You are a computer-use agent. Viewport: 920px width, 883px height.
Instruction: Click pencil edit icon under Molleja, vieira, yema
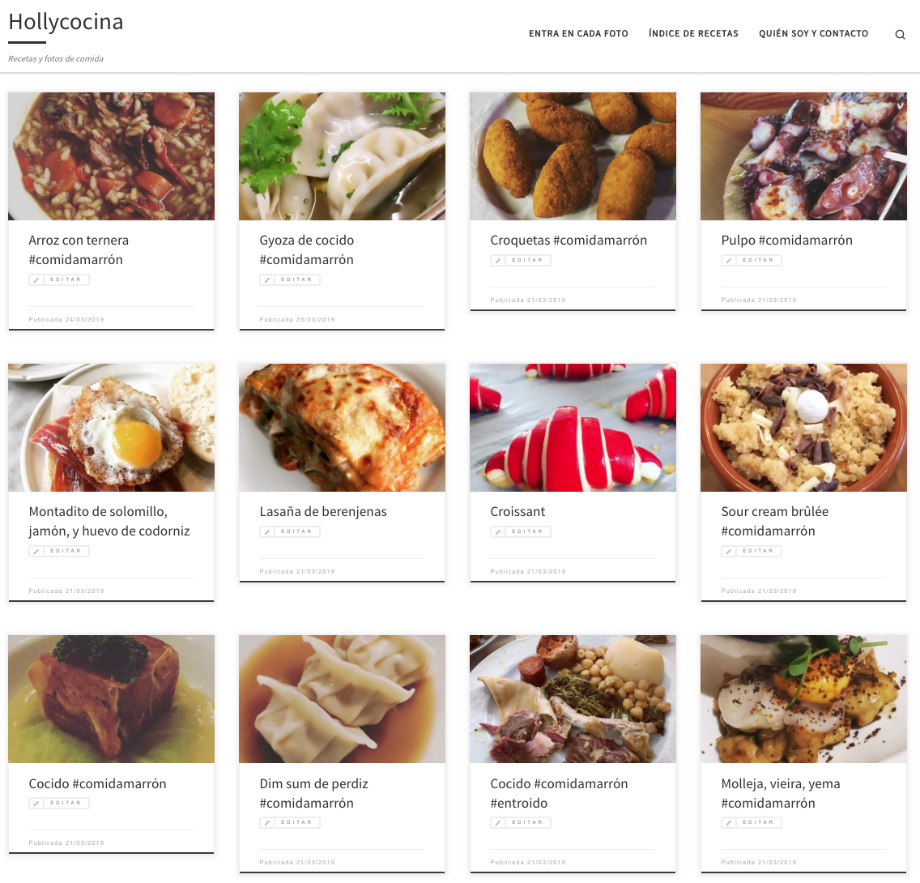click(729, 823)
